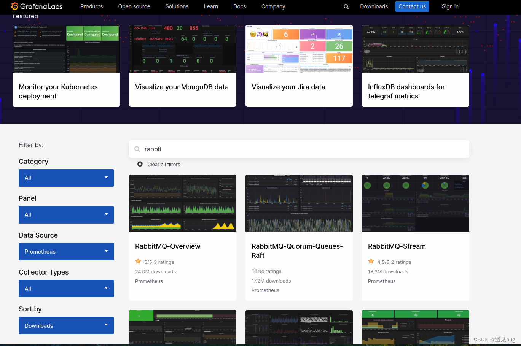Open Monitor your Kubernetes deployment card
This screenshot has width=521, height=346.
66,66
